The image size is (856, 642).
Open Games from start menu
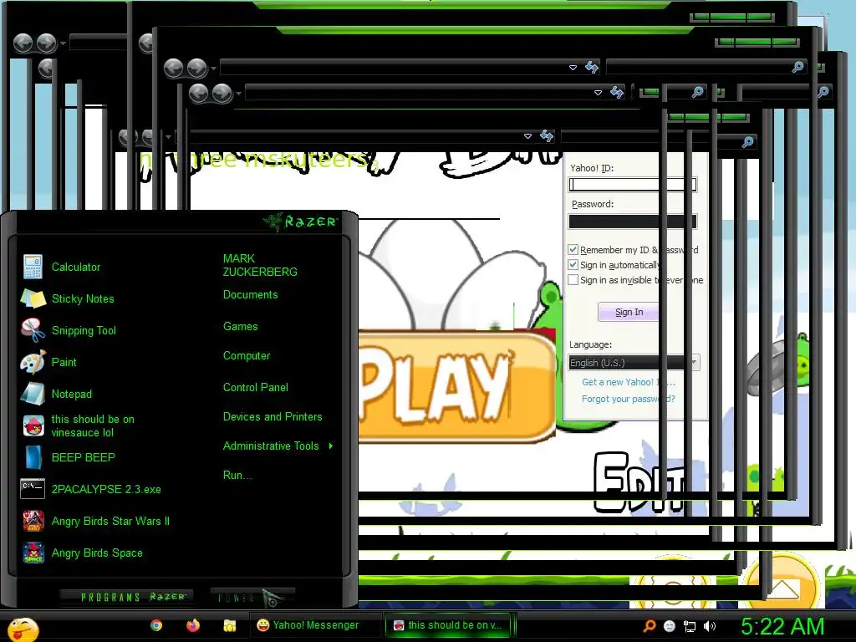click(240, 327)
